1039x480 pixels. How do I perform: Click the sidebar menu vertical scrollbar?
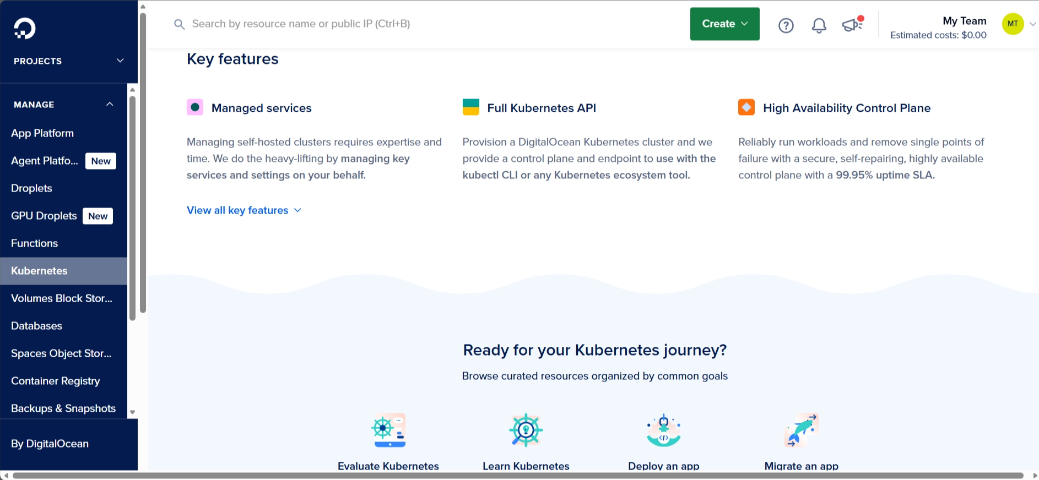click(132, 208)
